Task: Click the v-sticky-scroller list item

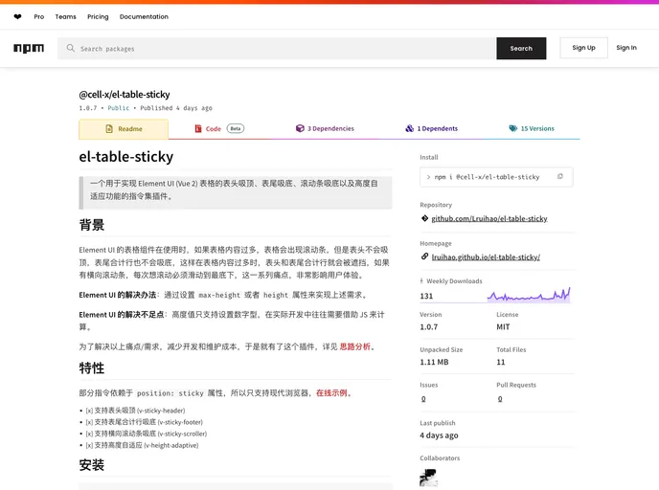Action: click(x=147, y=434)
